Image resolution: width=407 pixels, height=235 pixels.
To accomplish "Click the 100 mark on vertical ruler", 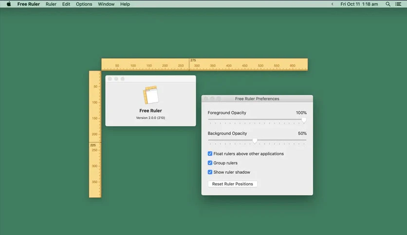I will point(94,102).
